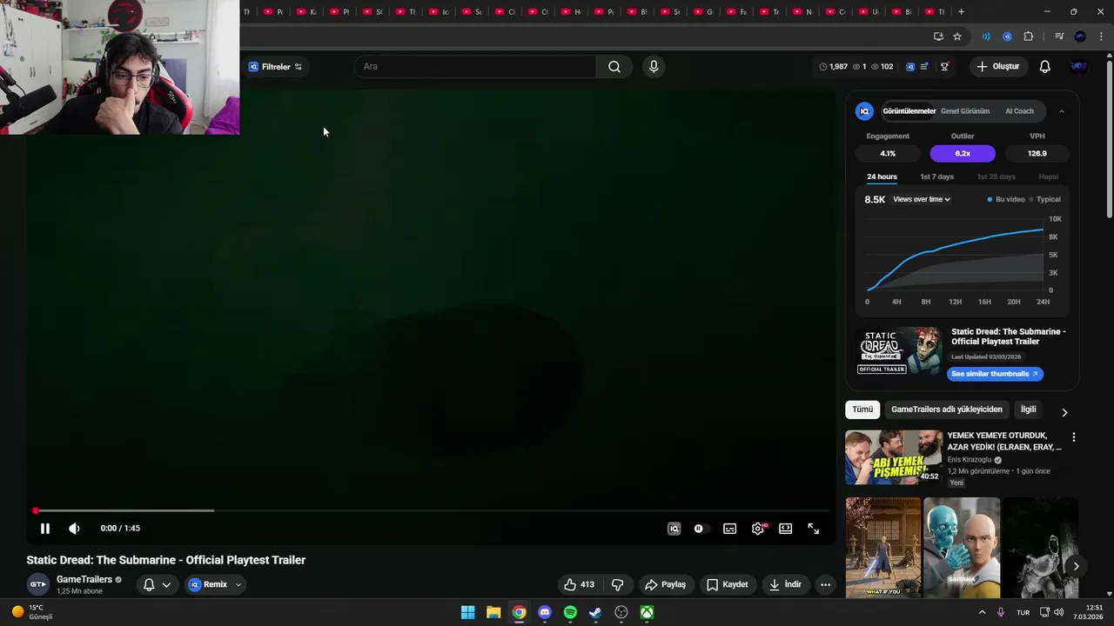Screen dimensions: 1114x626
Task: Select GameTrailers adlı yükleyiciden chip
Action: coord(947,410)
